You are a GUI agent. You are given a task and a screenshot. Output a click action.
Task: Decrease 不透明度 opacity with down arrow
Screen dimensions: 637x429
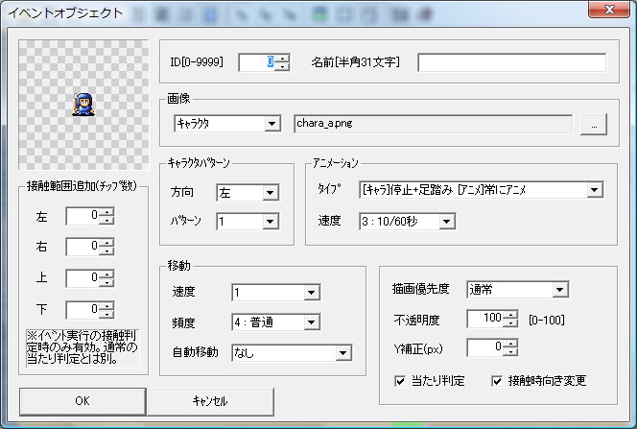pos(511,323)
